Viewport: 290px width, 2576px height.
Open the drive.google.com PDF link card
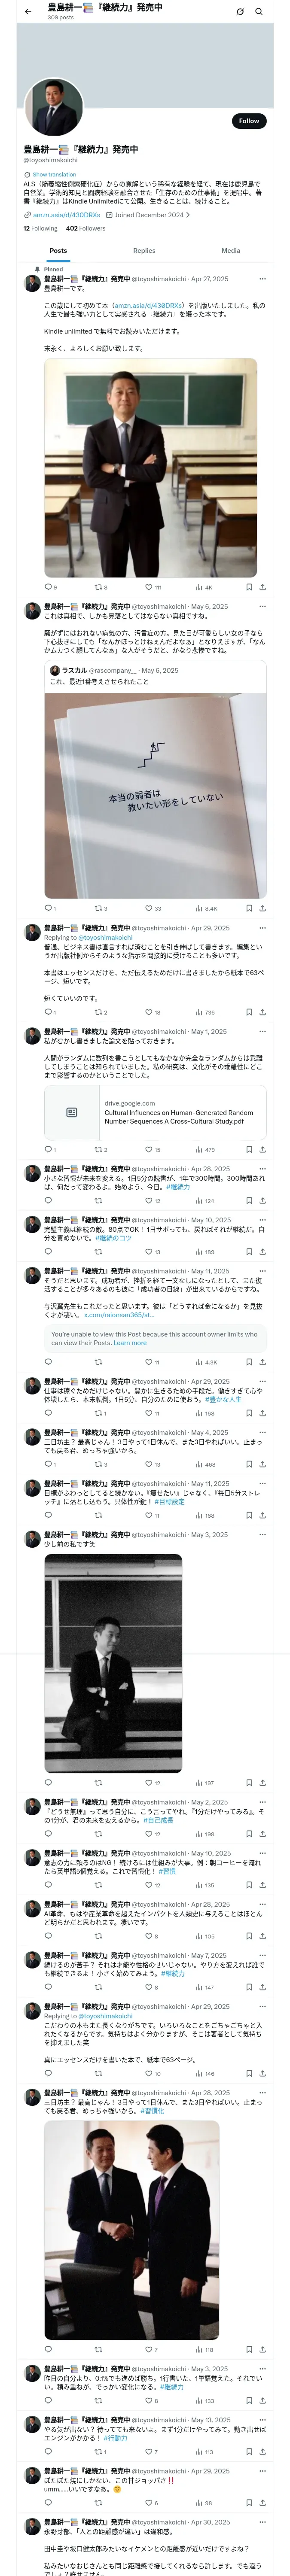tap(155, 1112)
